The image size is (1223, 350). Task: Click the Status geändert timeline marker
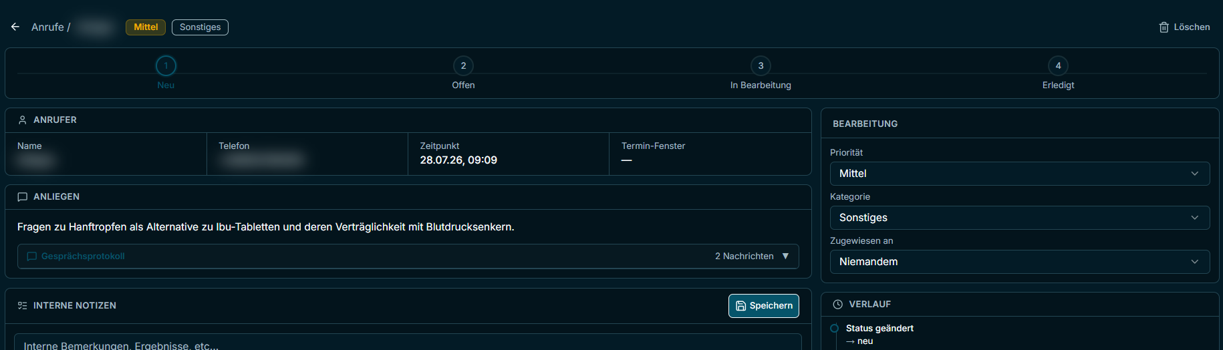(x=834, y=329)
